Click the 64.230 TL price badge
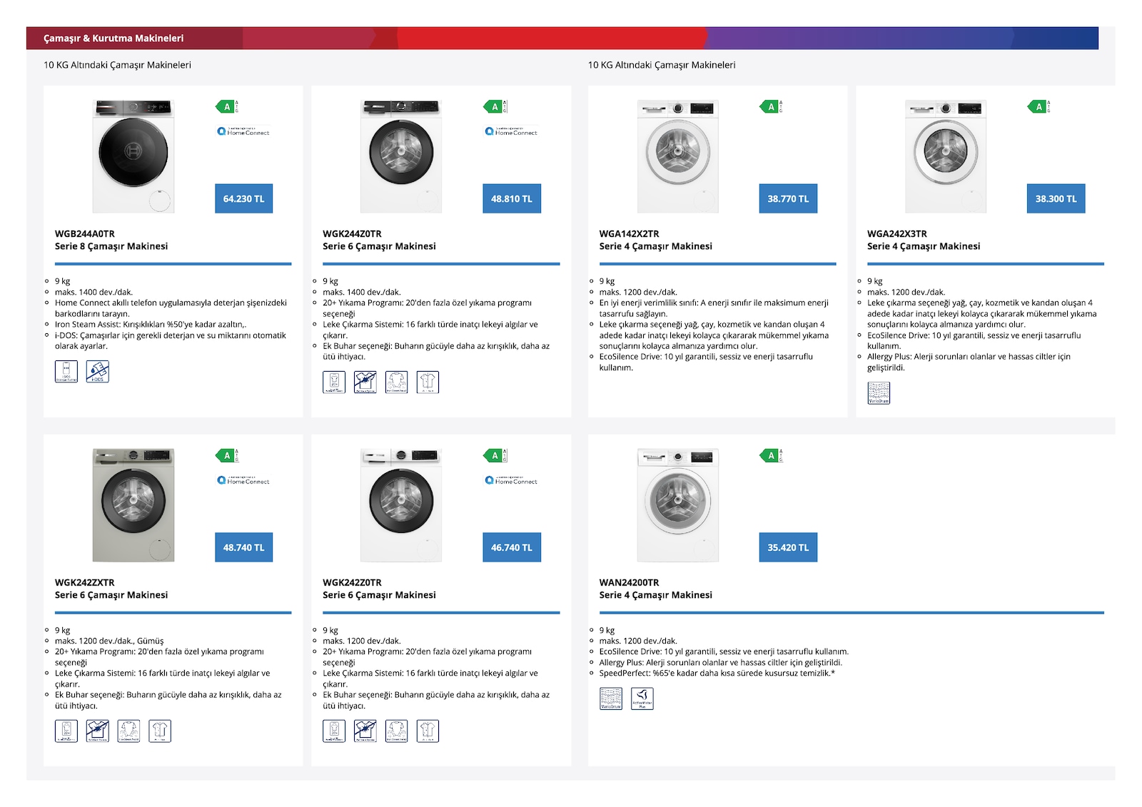The width and height of the screenshot is (1142, 807). (243, 198)
